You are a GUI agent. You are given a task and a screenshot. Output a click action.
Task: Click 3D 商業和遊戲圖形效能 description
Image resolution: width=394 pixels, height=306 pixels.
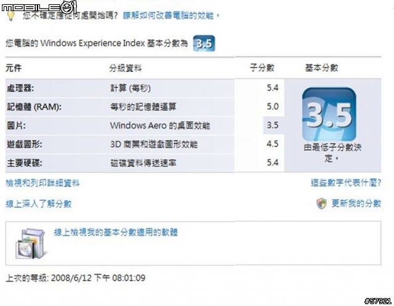click(154, 145)
